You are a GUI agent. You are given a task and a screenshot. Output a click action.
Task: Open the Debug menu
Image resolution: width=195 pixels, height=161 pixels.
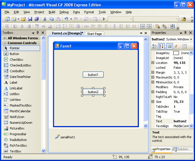(x=64, y=12)
